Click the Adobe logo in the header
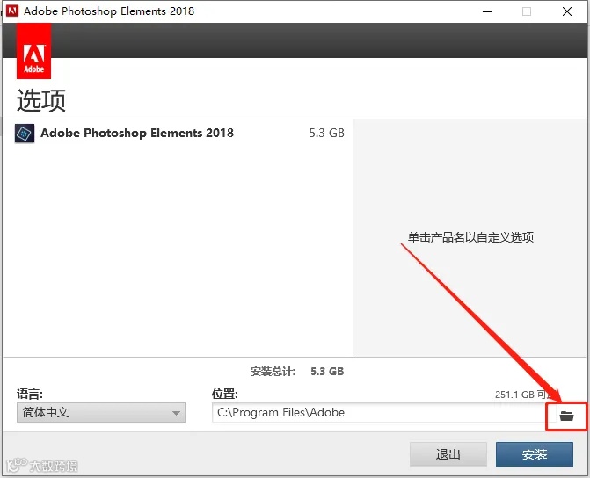Image resolution: width=590 pixels, height=478 pixels. [x=34, y=51]
